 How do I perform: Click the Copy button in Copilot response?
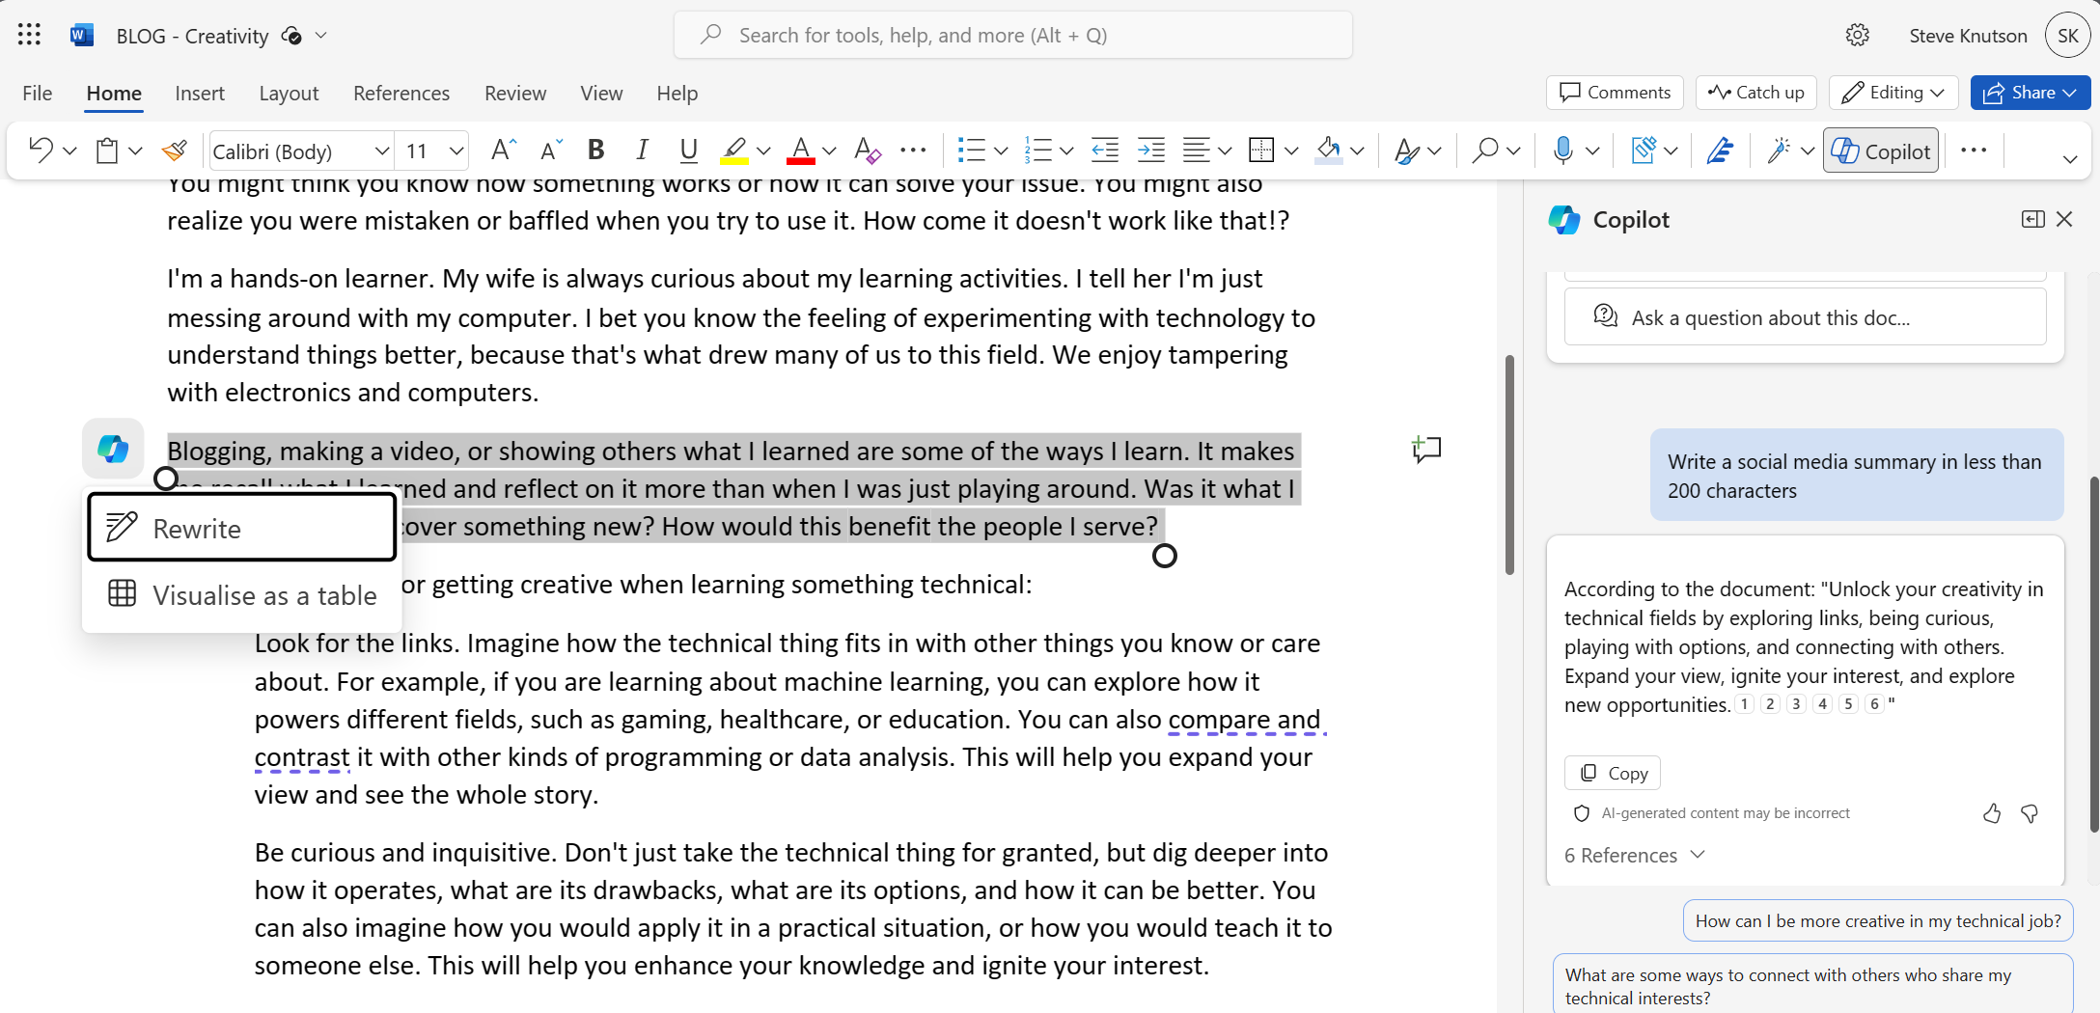(1613, 773)
